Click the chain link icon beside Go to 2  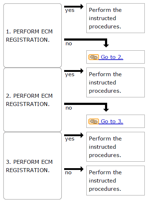[94, 57]
